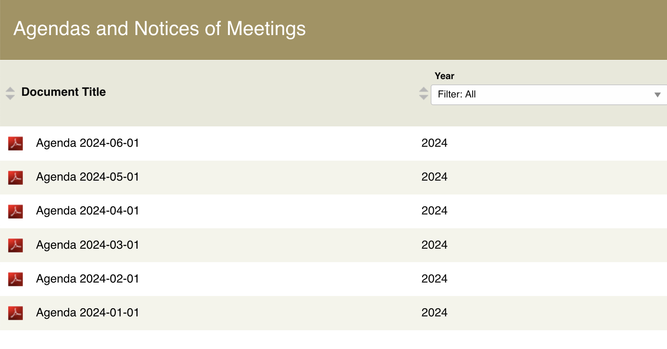Sort by Document Title using the sort arrows
667x349 pixels.
[10, 93]
